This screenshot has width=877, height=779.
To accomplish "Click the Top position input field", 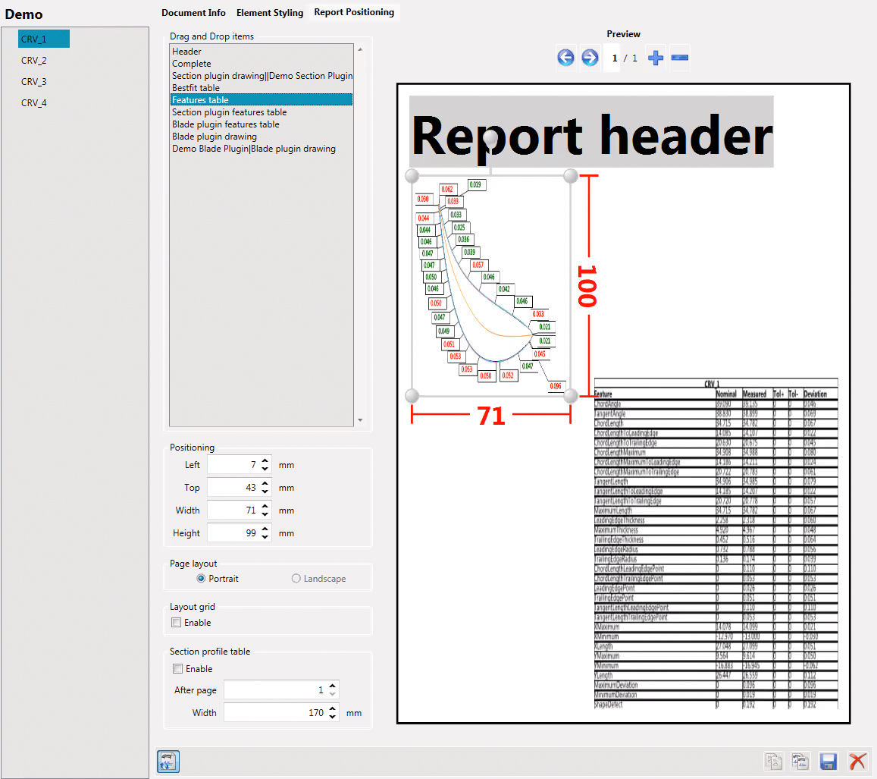I will [x=233, y=488].
